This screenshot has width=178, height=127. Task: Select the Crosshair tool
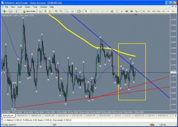[91, 11]
